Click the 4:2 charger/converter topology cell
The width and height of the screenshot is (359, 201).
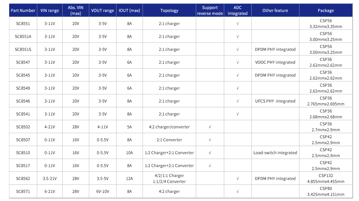(x=169, y=127)
